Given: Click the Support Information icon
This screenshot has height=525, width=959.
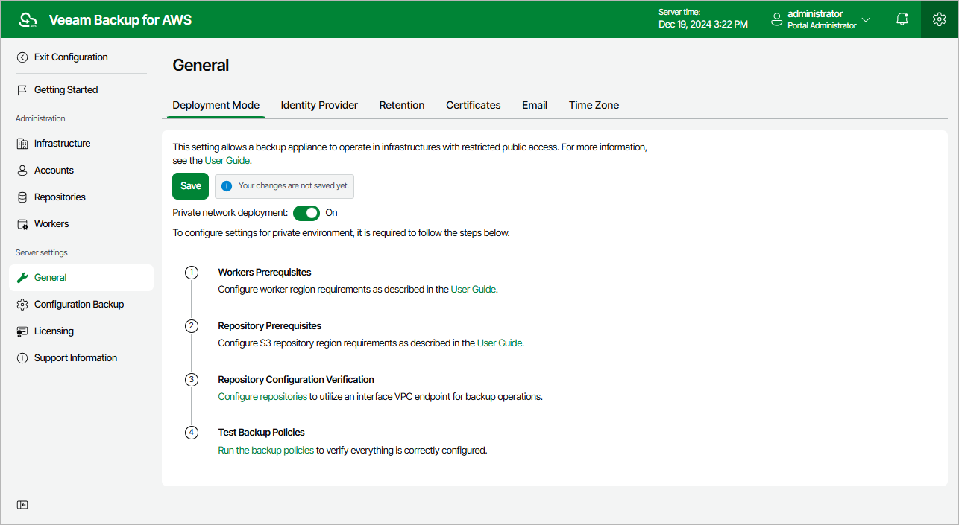Looking at the screenshot, I should pos(22,358).
